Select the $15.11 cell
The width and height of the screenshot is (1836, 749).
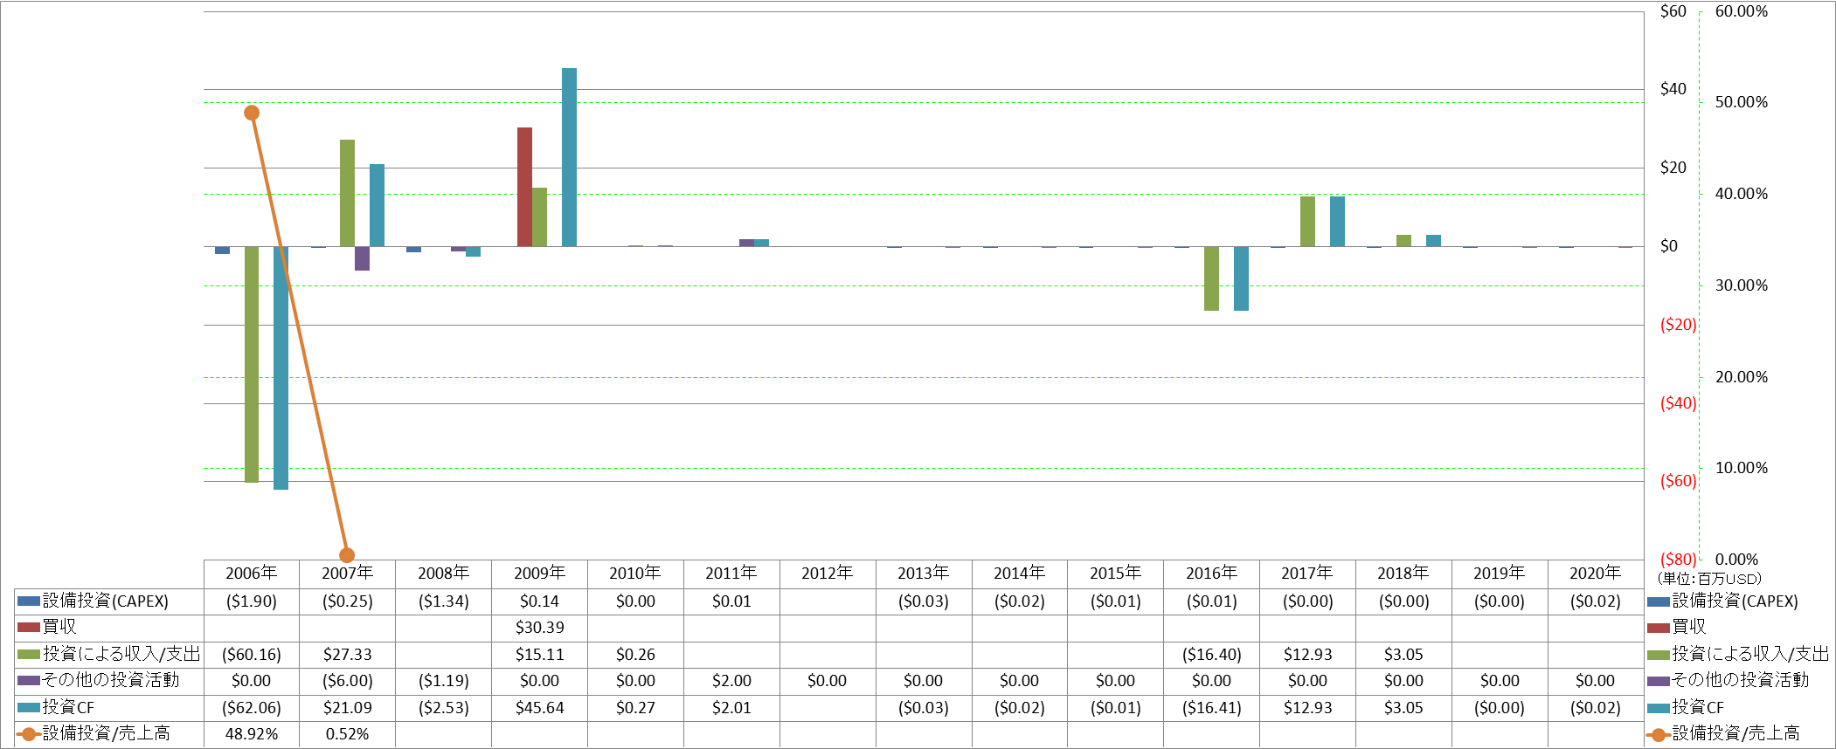pos(540,655)
